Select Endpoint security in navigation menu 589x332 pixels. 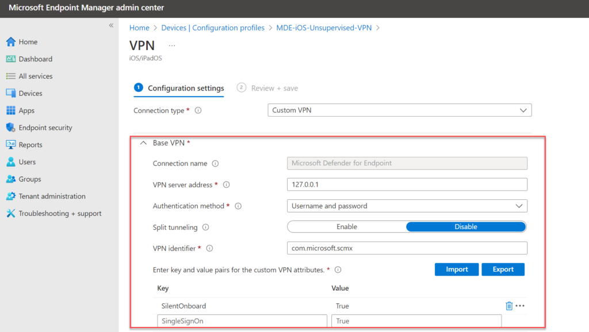point(45,128)
